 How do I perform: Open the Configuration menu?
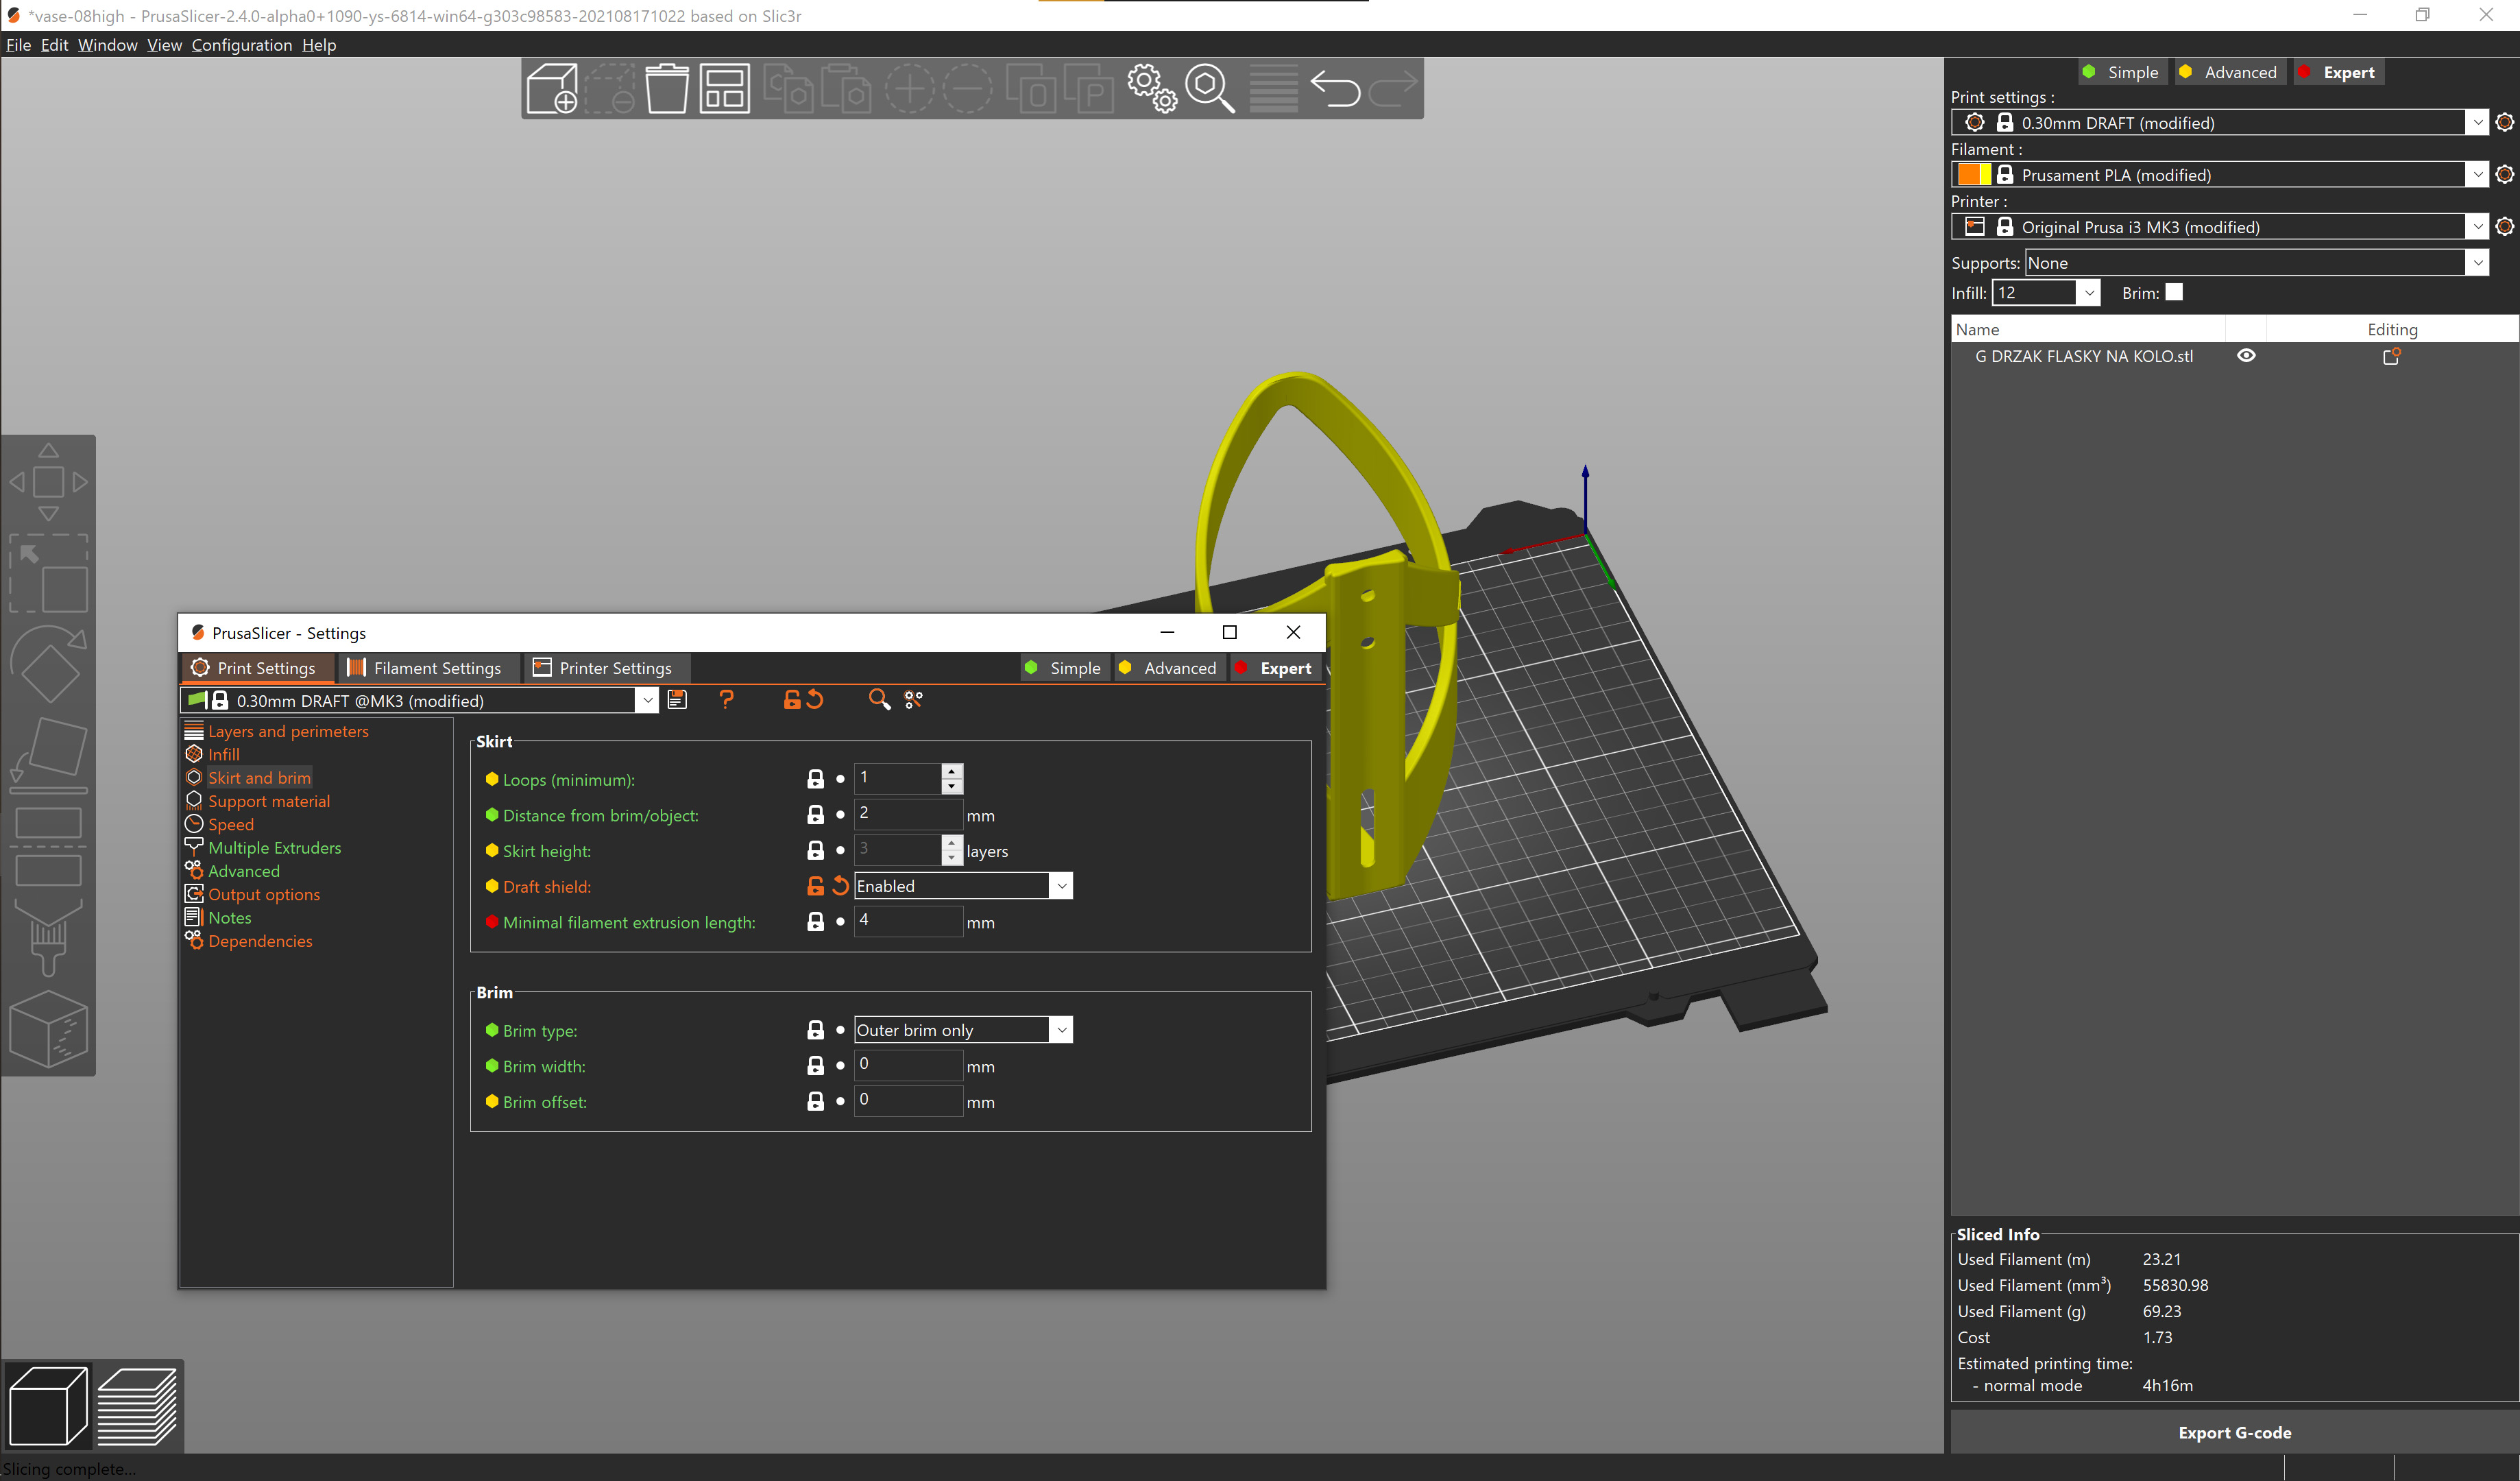[241, 45]
